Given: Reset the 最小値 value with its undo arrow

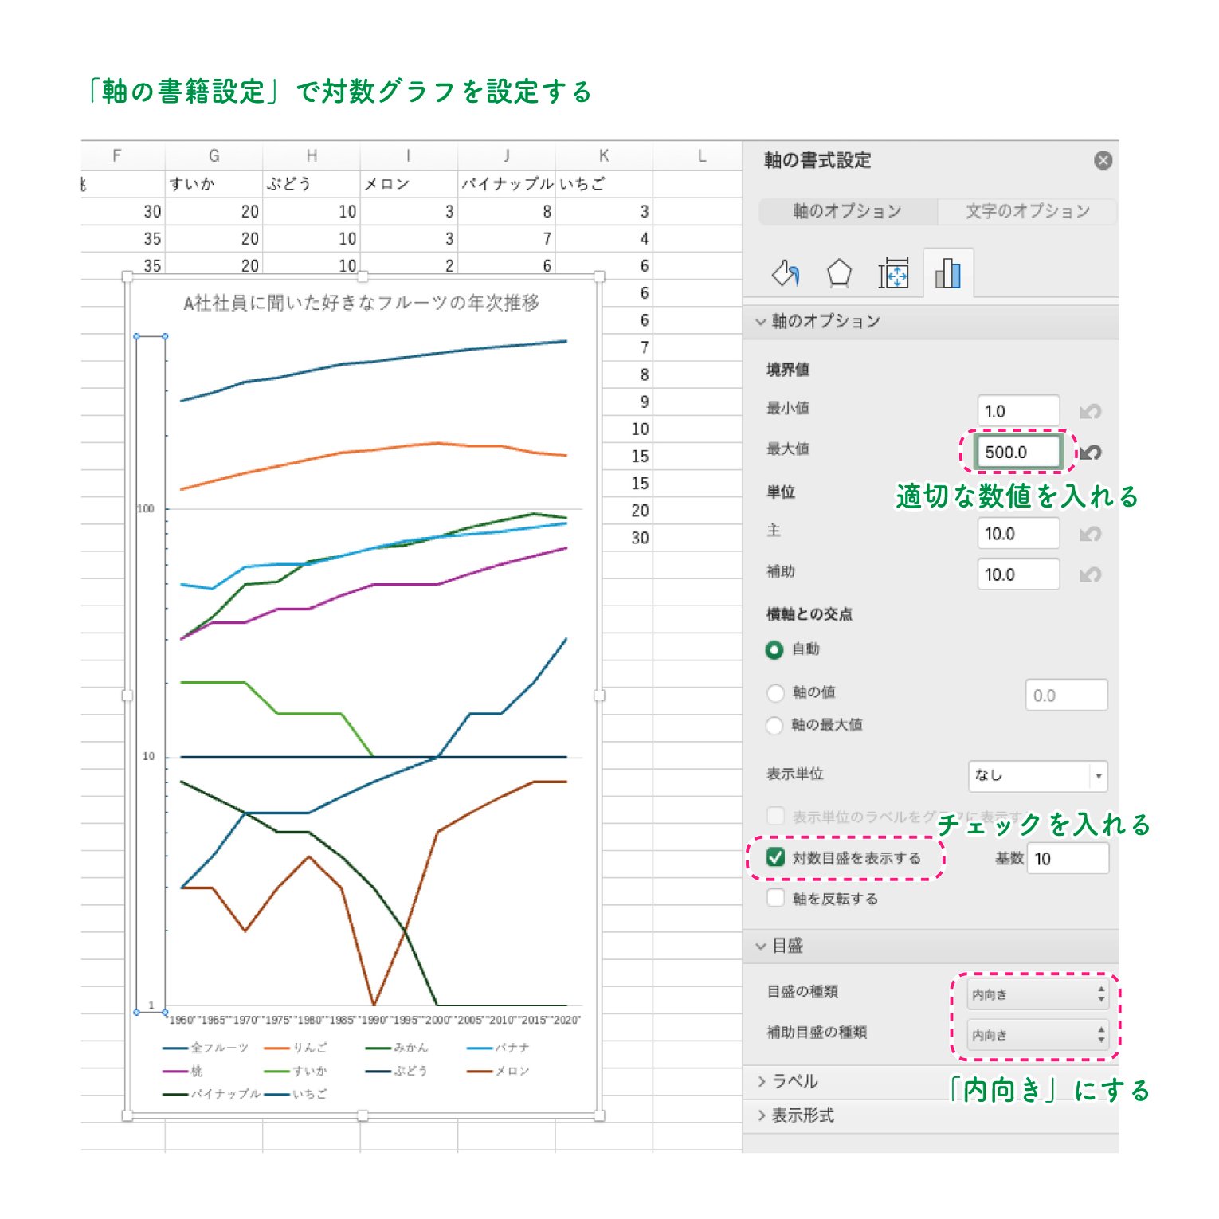Looking at the screenshot, I should [1090, 411].
